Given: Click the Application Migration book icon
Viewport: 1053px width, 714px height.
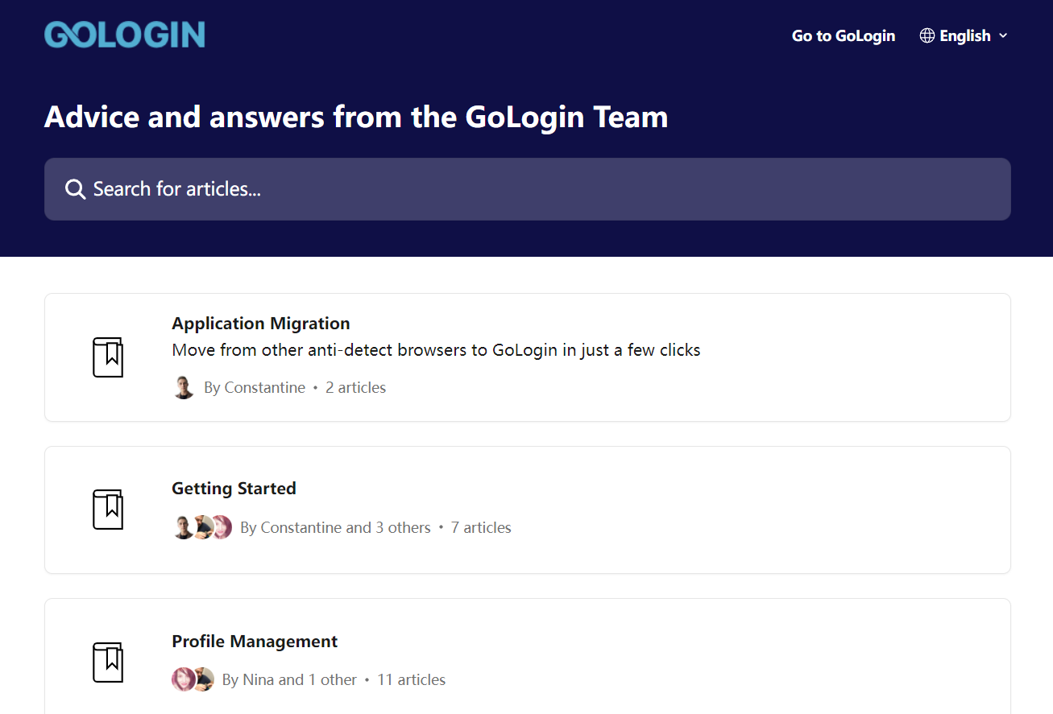Looking at the screenshot, I should [x=108, y=357].
